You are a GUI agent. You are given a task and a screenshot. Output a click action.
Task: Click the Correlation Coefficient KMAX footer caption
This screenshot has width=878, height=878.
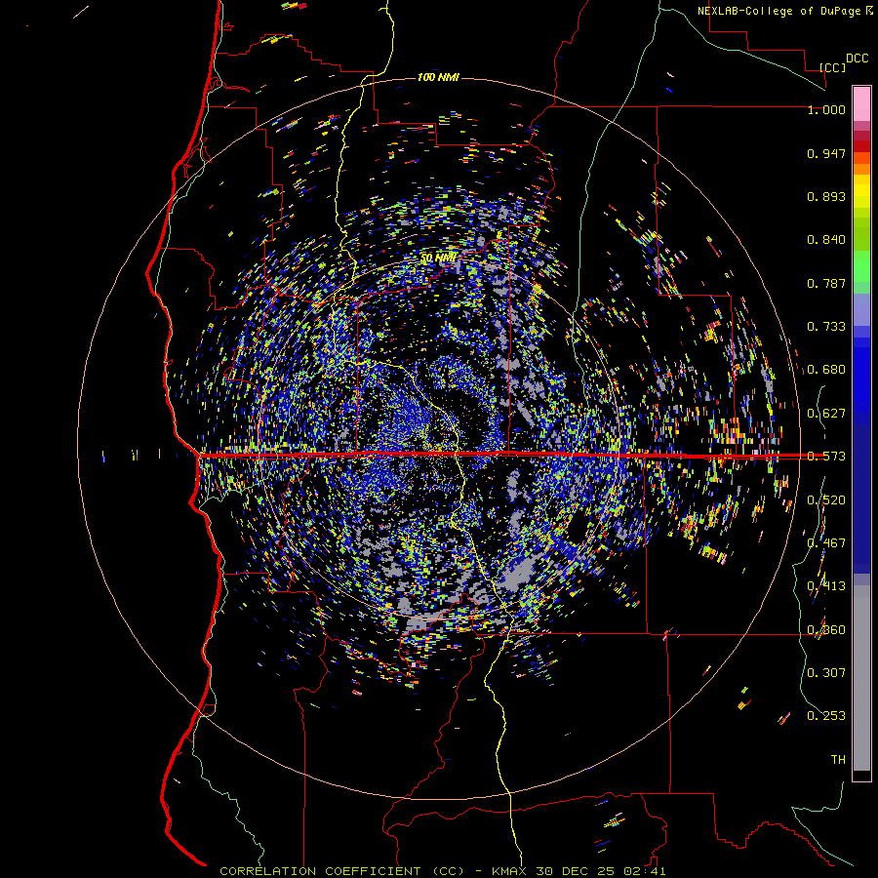point(443,871)
